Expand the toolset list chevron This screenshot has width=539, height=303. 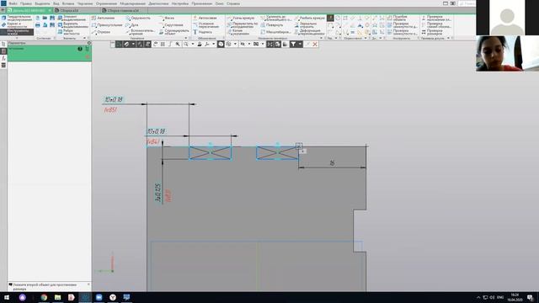click(17, 38)
